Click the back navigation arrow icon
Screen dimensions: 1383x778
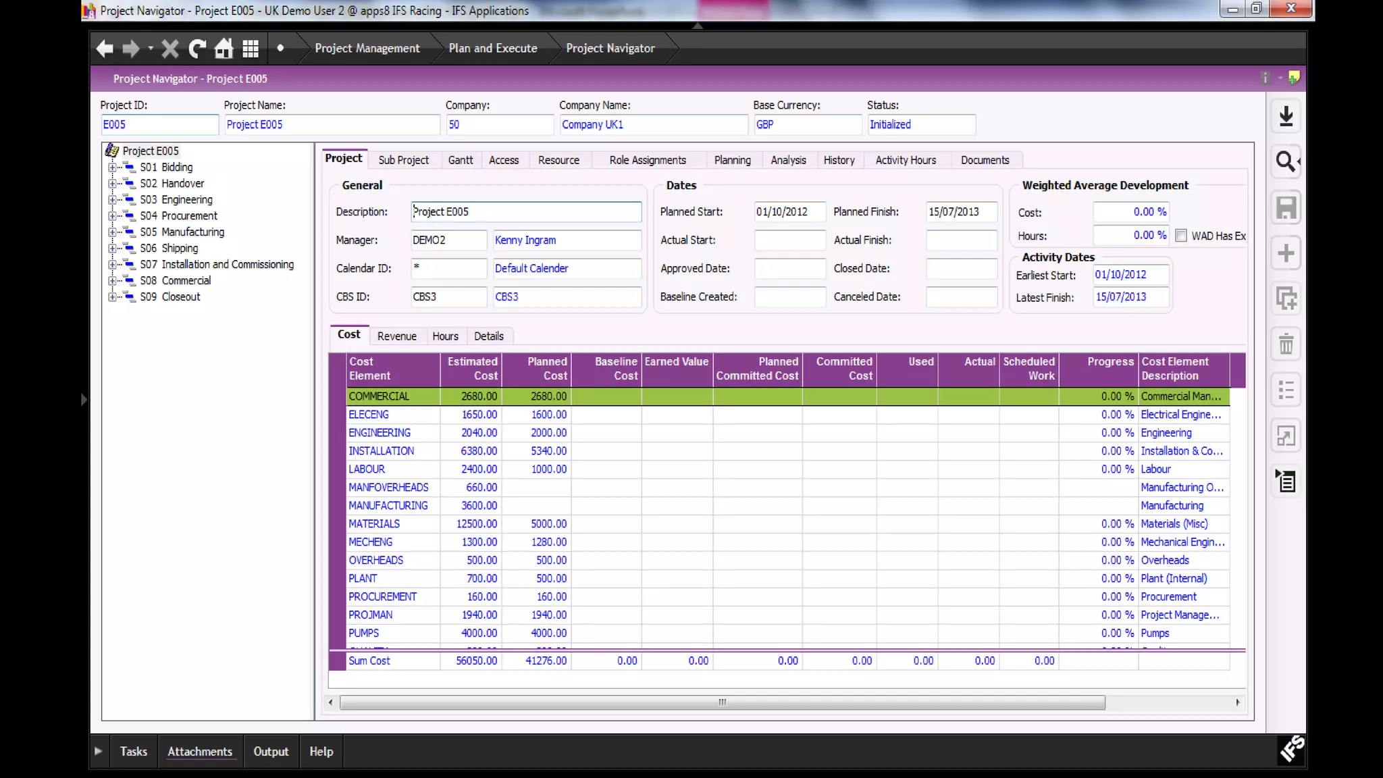tap(104, 49)
